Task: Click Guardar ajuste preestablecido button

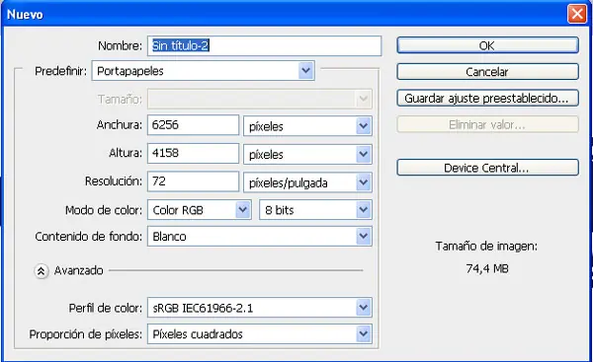Action: tap(487, 98)
